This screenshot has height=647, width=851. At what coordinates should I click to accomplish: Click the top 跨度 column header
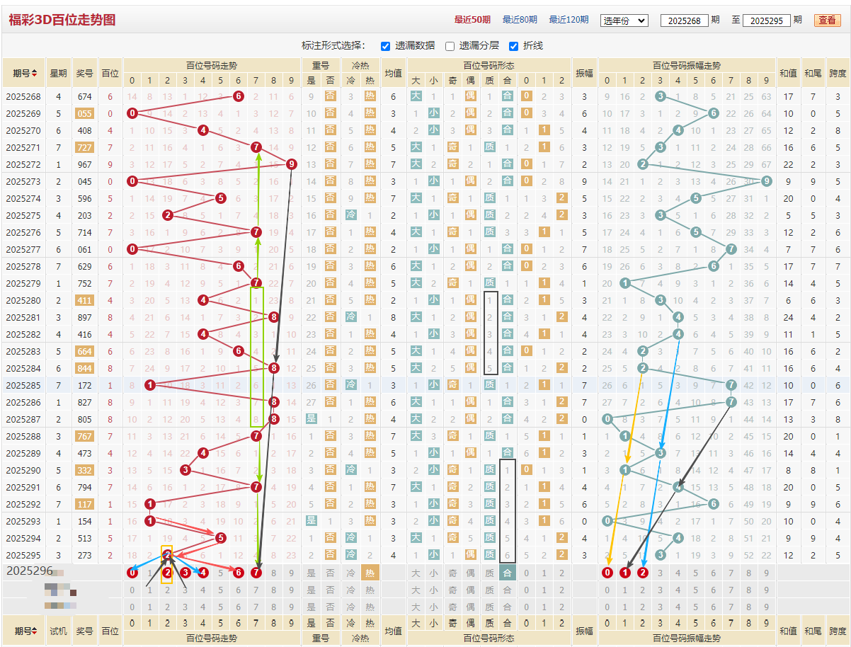coord(838,73)
